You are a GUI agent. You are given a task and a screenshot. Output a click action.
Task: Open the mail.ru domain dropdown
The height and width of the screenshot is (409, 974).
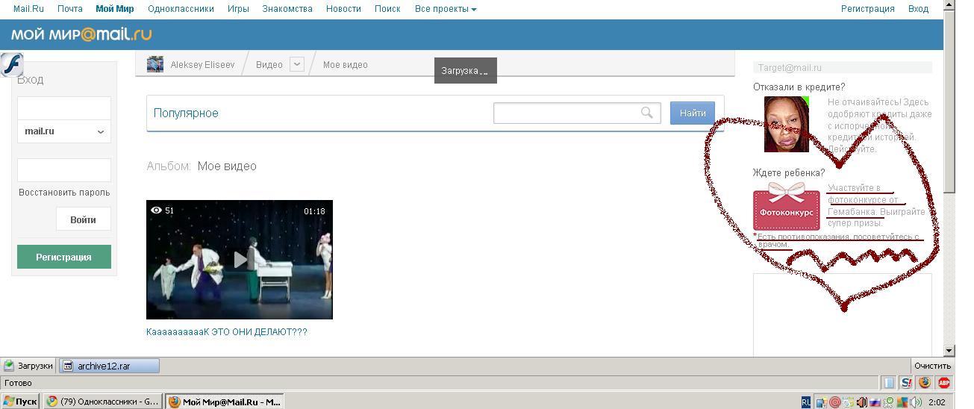(64, 131)
